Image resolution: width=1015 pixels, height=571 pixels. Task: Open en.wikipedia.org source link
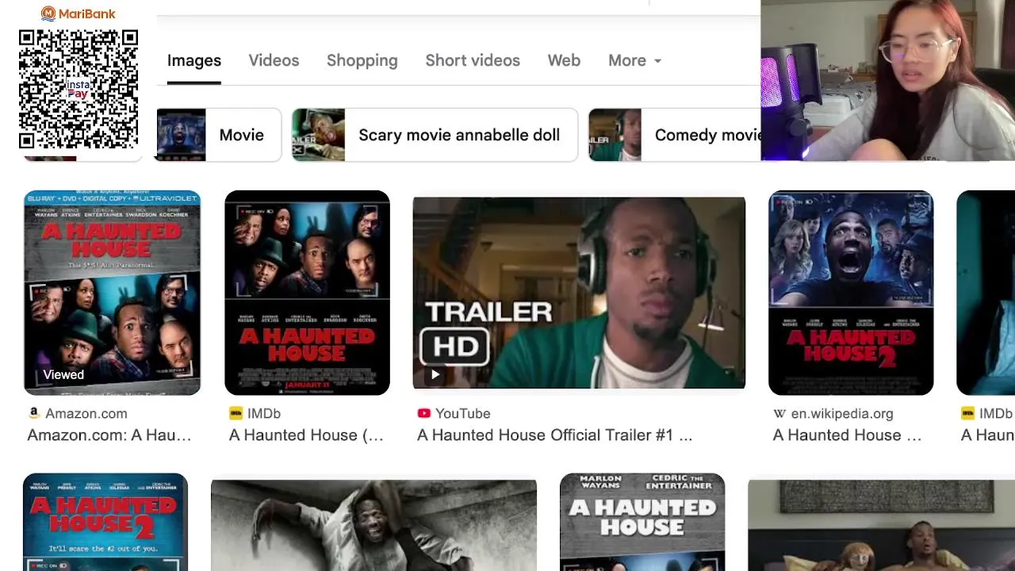coord(842,413)
